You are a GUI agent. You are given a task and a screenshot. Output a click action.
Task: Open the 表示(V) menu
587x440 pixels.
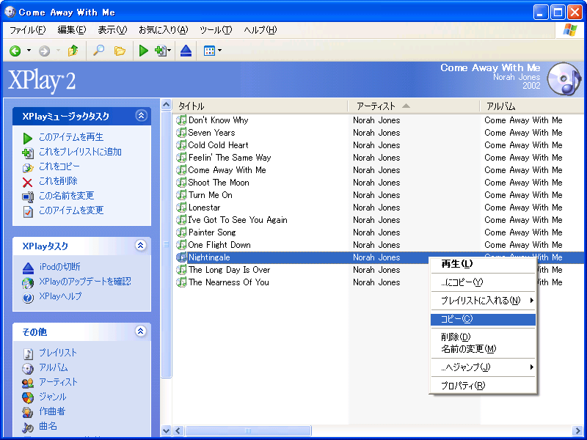112,30
